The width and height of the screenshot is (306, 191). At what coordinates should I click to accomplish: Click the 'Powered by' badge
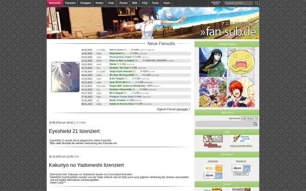pyautogui.click(x=241, y=189)
